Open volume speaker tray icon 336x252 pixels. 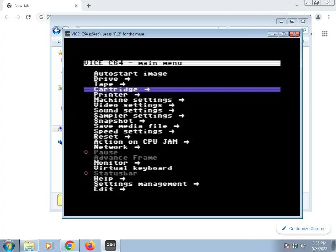[x=303, y=246]
